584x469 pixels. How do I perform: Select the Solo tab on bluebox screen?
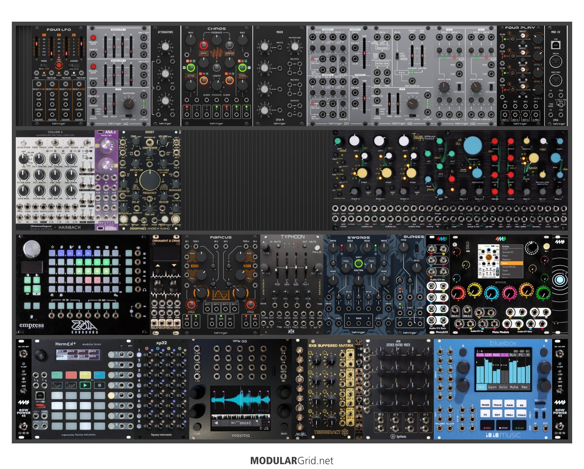503,387
